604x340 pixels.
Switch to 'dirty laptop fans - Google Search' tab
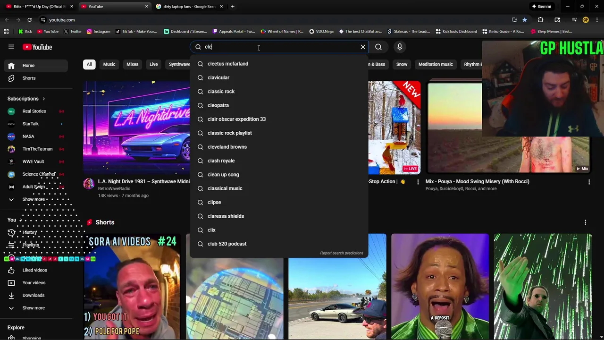coord(189,7)
